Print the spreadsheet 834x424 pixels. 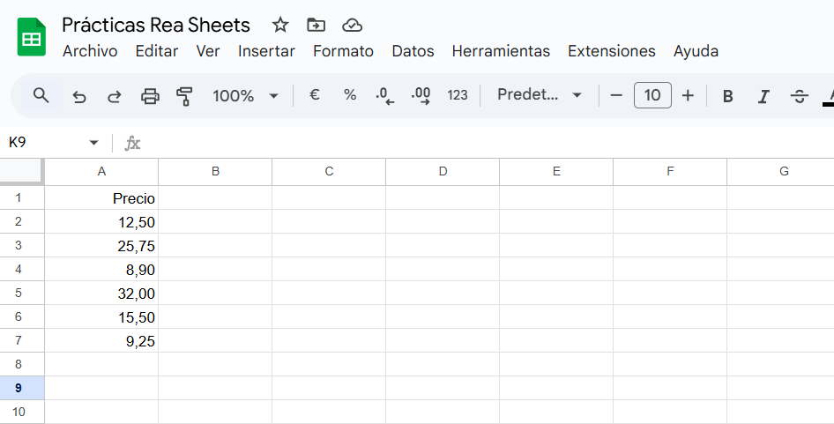pyautogui.click(x=150, y=96)
